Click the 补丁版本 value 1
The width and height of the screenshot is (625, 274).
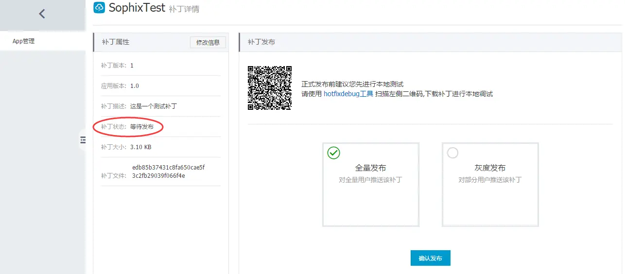pyautogui.click(x=132, y=66)
